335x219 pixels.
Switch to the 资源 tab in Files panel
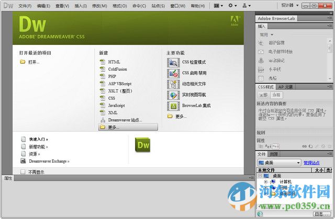point(274,154)
